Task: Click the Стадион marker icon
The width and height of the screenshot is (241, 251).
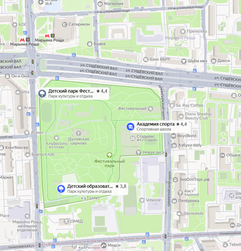Action: [x=132, y=138]
